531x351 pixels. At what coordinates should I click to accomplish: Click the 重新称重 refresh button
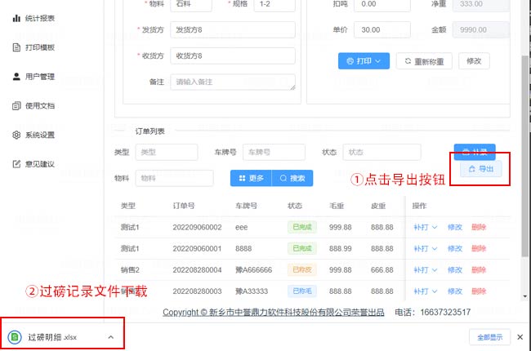click(425, 61)
